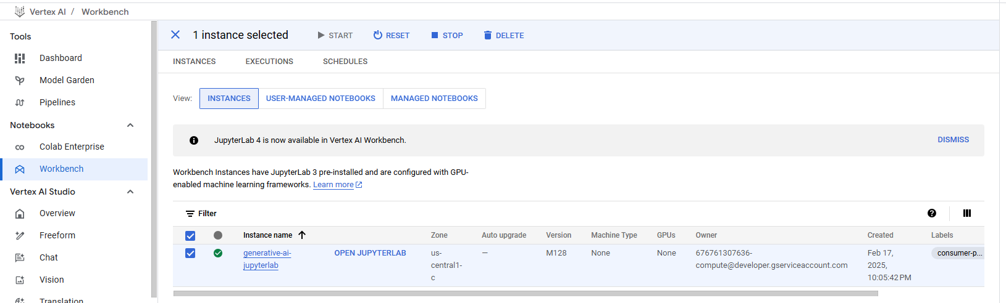Click the Colab Enterprise infinity icon
Image resolution: width=1006 pixels, height=303 pixels.
point(20,147)
